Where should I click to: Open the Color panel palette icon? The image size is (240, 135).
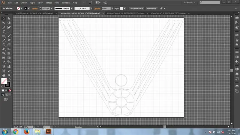237,18
